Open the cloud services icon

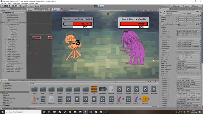point(172,6)
